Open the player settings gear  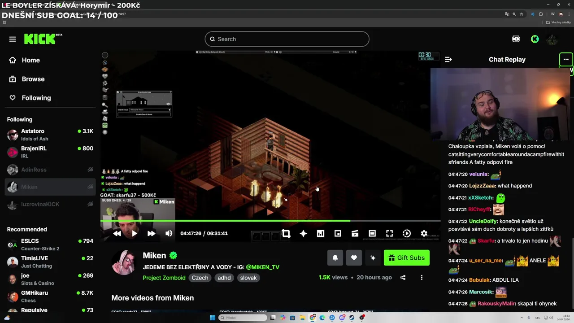tap(424, 233)
